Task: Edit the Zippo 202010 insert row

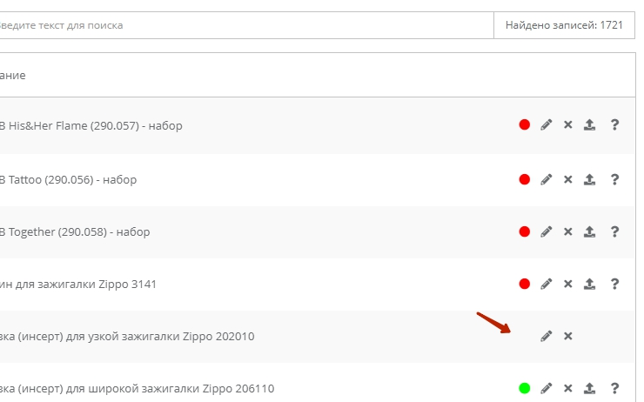Action: tap(547, 337)
